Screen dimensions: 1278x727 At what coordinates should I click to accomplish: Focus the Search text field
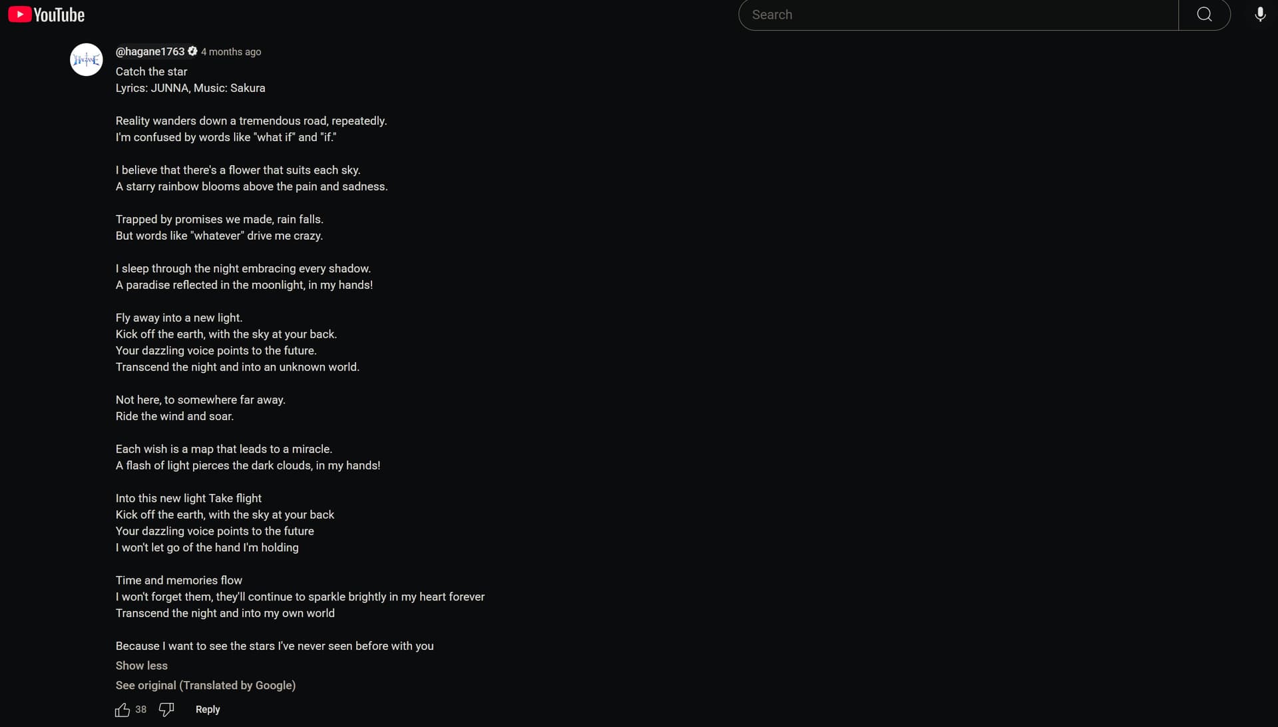[x=958, y=15]
